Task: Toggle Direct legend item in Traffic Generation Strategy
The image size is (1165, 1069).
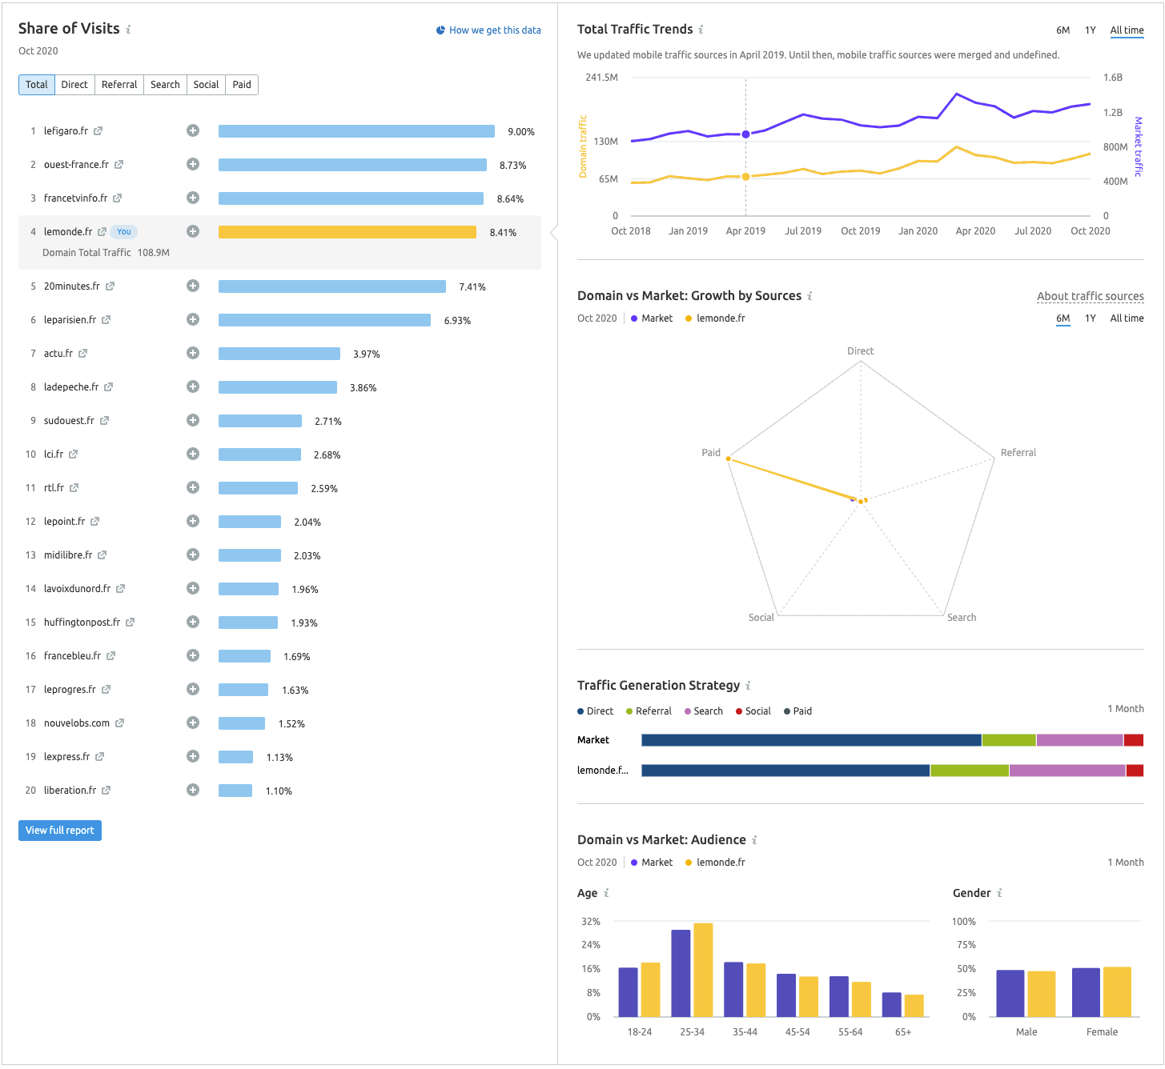Action: pos(595,711)
